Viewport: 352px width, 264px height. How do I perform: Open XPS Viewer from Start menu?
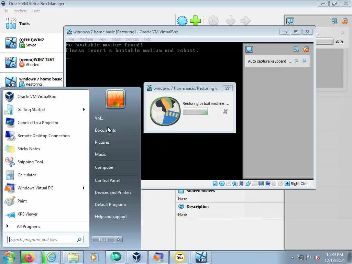[46, 214]
